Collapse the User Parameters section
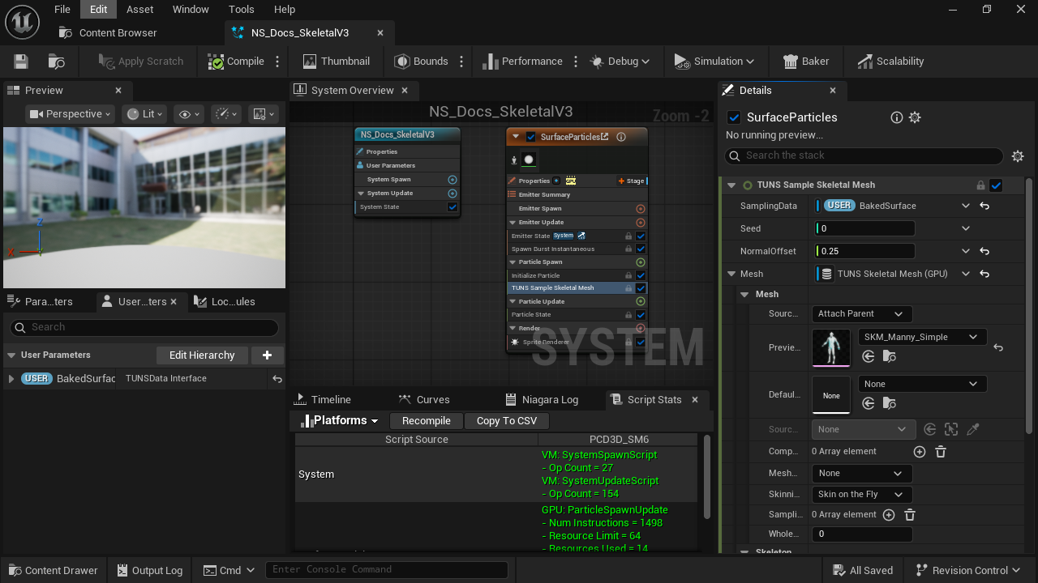This screenshot has width=1038, height=583. [11, 355]
